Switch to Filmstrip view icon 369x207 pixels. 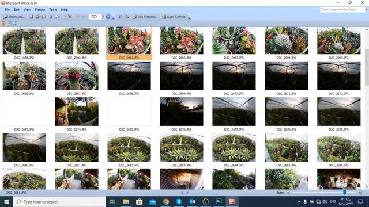[9, 23]
